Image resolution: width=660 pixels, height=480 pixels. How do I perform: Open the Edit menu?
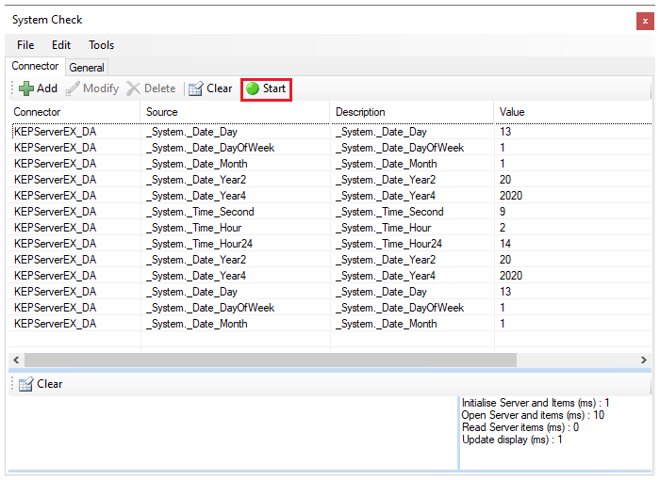(x=61, y=45)
